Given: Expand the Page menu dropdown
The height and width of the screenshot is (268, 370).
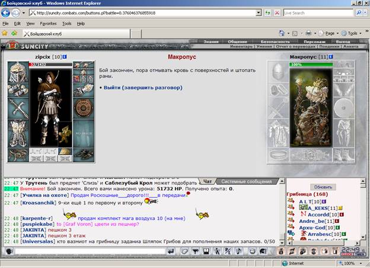Looking at the screenshot, I should point(337,33).
